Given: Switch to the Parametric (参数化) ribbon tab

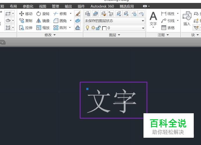Looking at the screenshot, I should (28, 6).
